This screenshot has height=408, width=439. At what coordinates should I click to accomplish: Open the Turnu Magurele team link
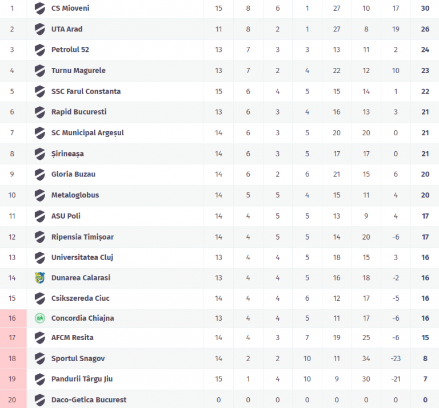(78, 71)
